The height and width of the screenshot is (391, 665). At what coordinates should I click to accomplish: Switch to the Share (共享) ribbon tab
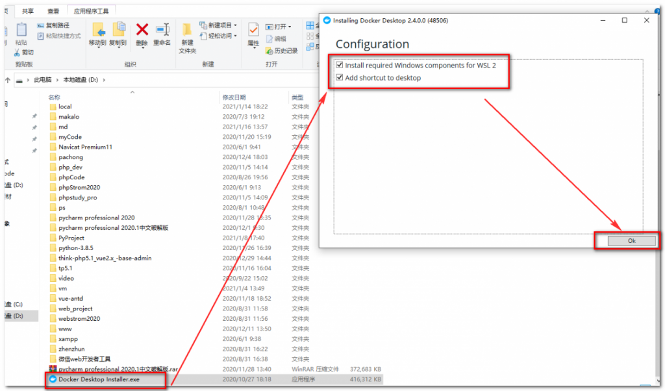point(27,11)
